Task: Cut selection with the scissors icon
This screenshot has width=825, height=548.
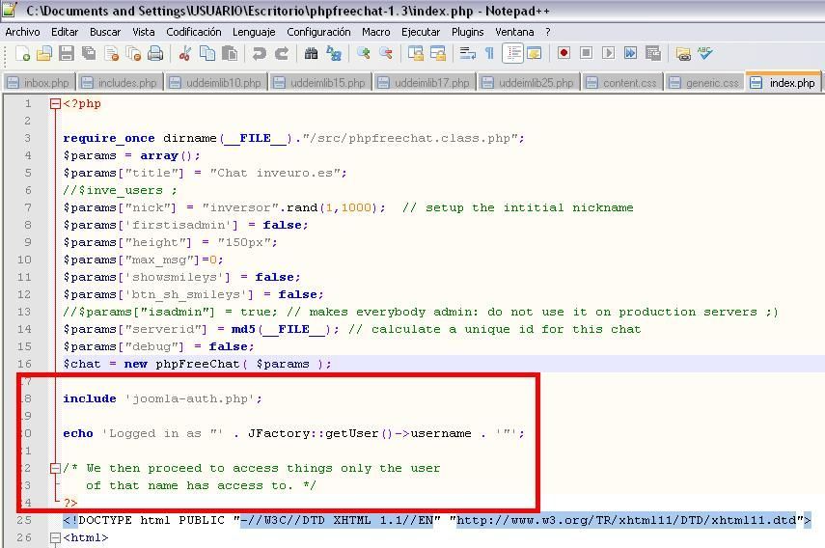Action: click(184, 53)
